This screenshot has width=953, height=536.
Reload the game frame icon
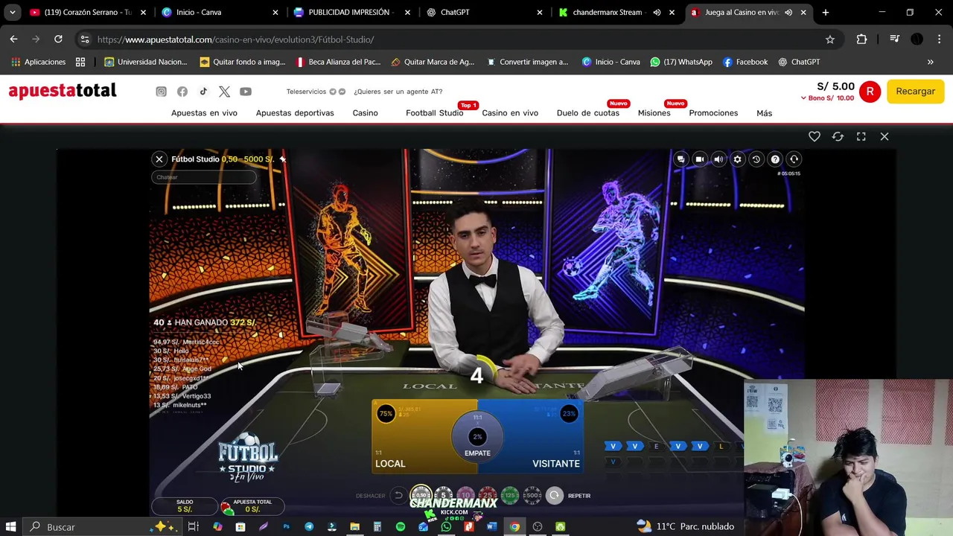838,136
